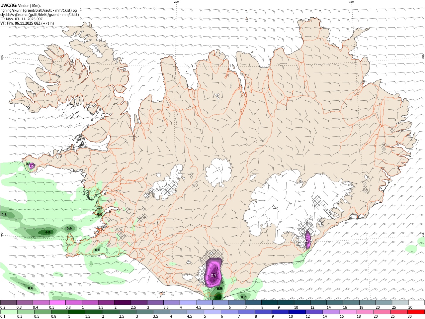
Task: Click the light grey swatch labeled 25 in snow legend
Action: (x=400, y=302)
